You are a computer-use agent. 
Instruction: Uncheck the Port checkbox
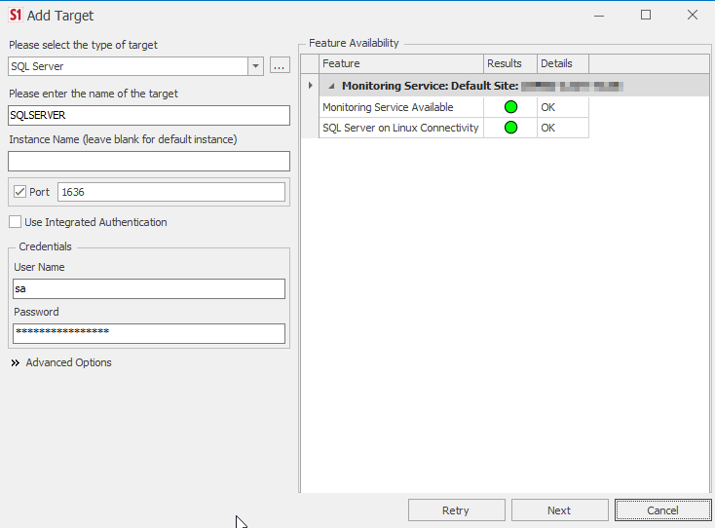[19, 192]
